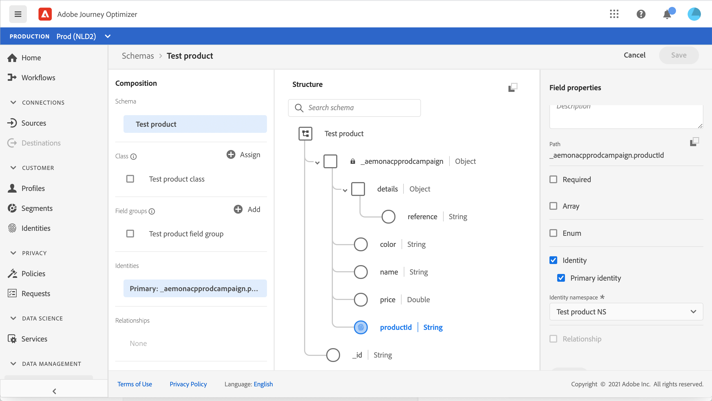712x401 pixels.
Task: Open the hamburger navigation menu
Action: pyautogui.click(x=18, y=14)
